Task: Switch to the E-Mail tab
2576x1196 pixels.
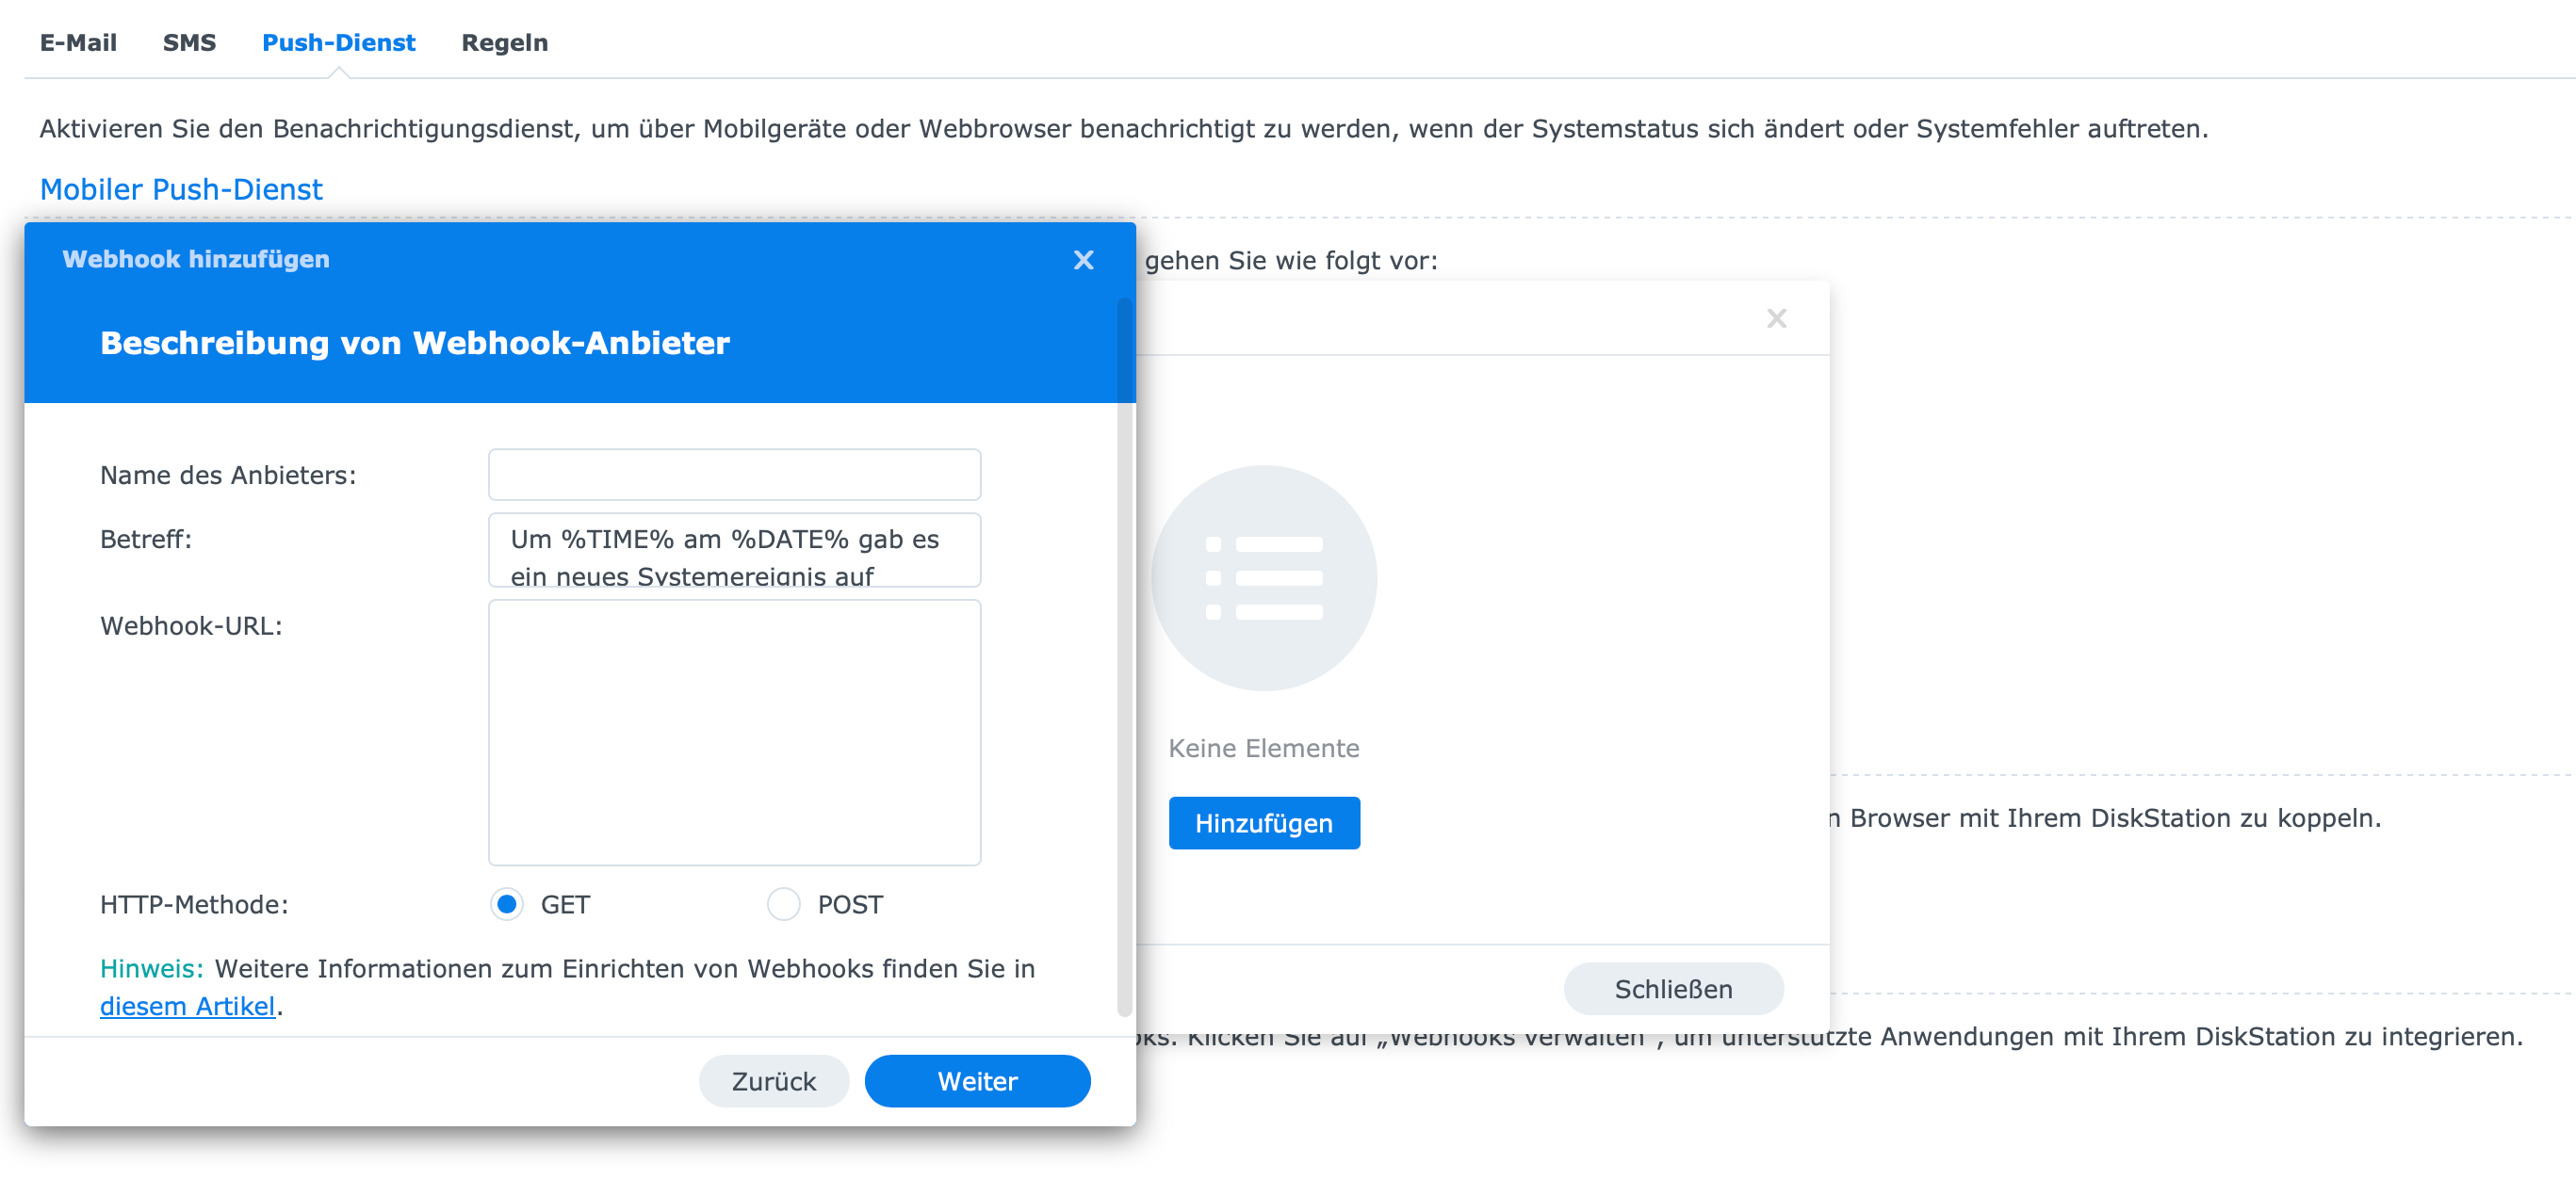Action: pos(78,43)
